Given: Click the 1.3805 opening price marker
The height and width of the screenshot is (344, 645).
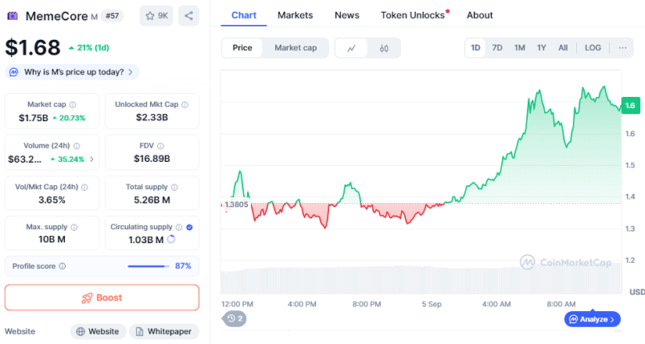Looking at the screenshot, I should [x=236, y=205].
